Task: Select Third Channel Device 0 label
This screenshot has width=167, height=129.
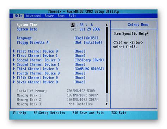Action: point(37,69)
